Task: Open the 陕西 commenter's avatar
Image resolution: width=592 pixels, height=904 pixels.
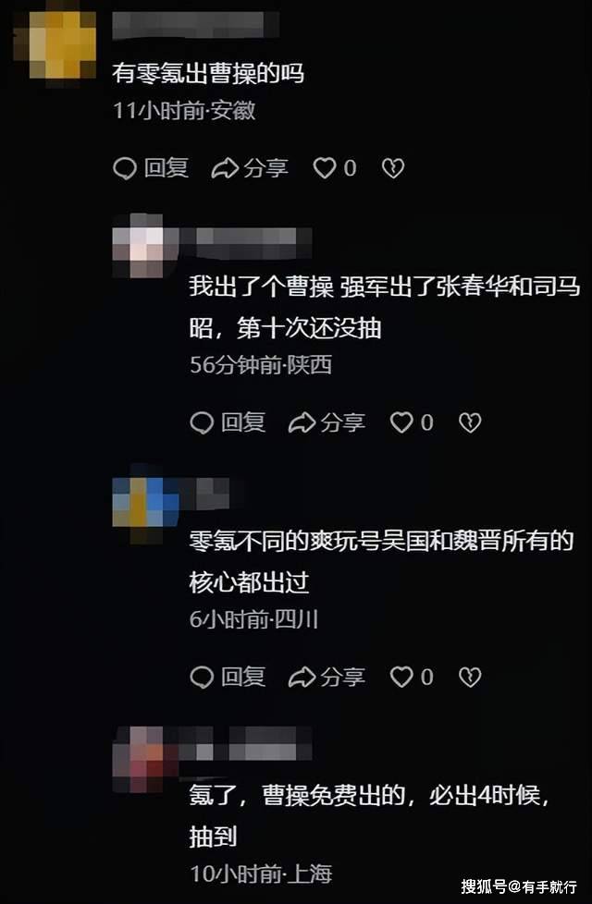Action: coord(145,246)
